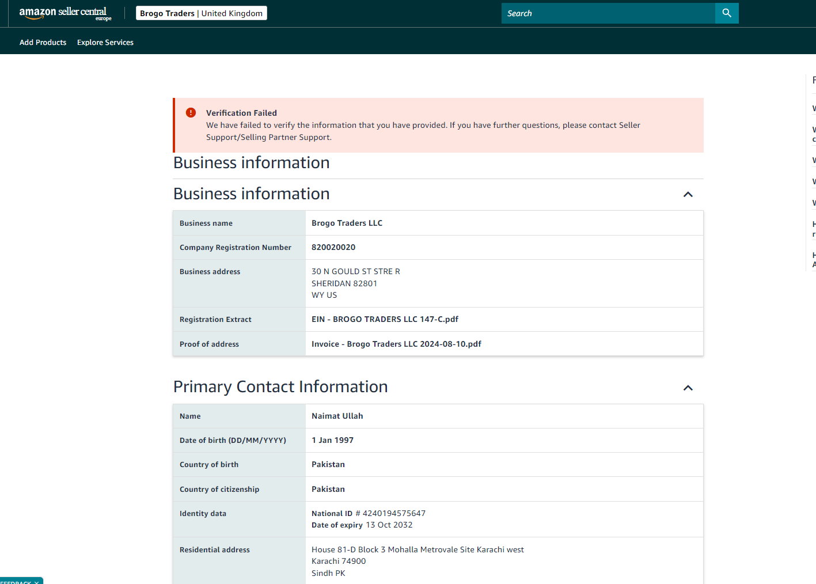The height and width of the screenshot is (584, 816).
Task: Click the Company Registration Number label
Action: [x=235, y=247]
